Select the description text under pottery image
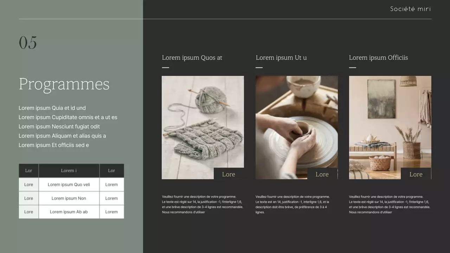The height and width of the screenshot is (253, 450). pos(292,205)
